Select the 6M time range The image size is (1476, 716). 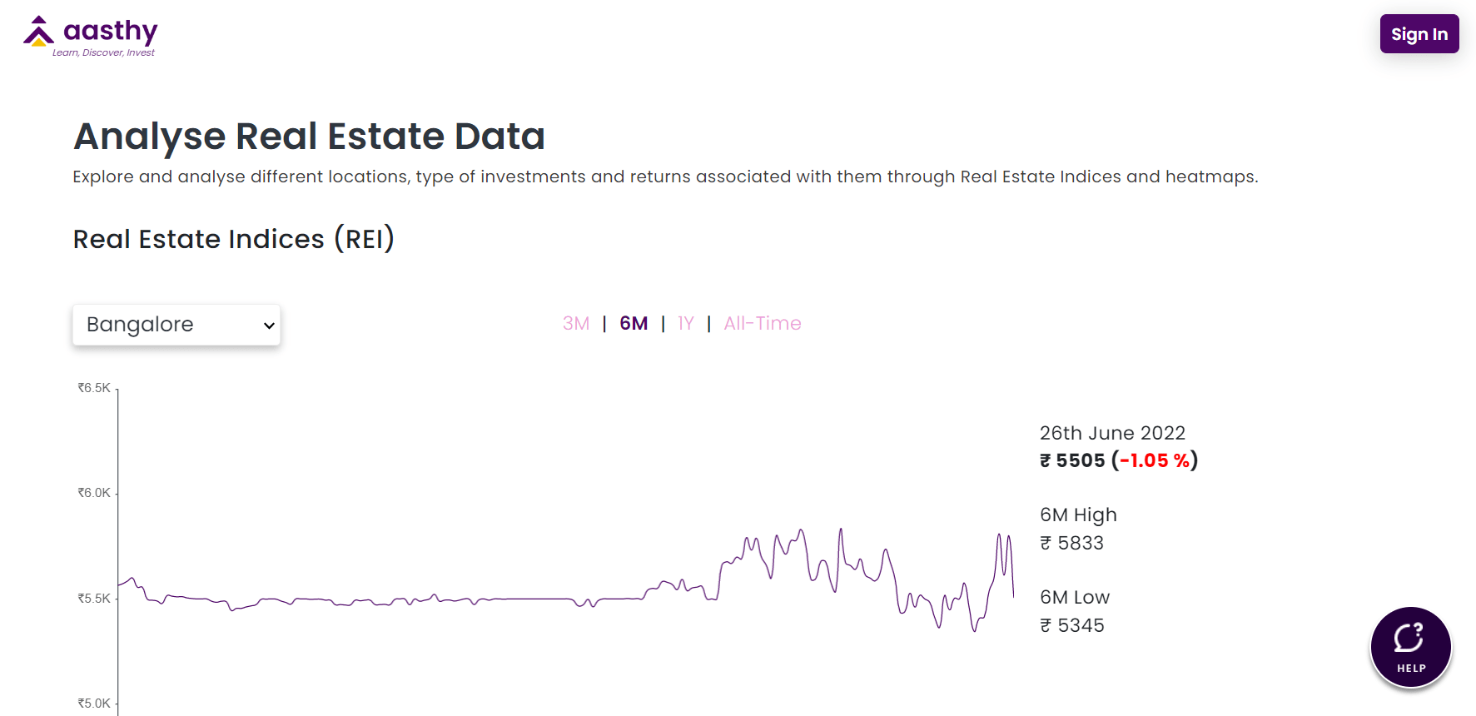[634, 323]
